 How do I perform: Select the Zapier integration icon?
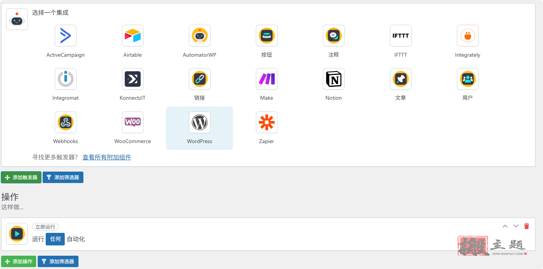pyautogui.click(x=267, y=123)
